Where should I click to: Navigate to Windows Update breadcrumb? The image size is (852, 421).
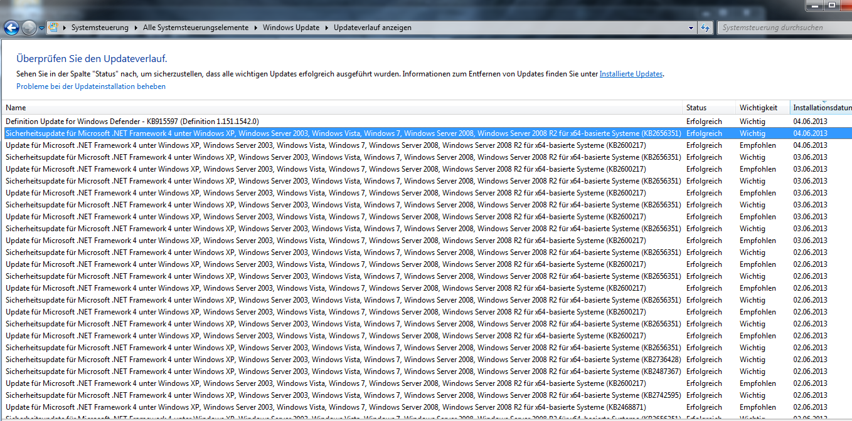pos(291,28)
